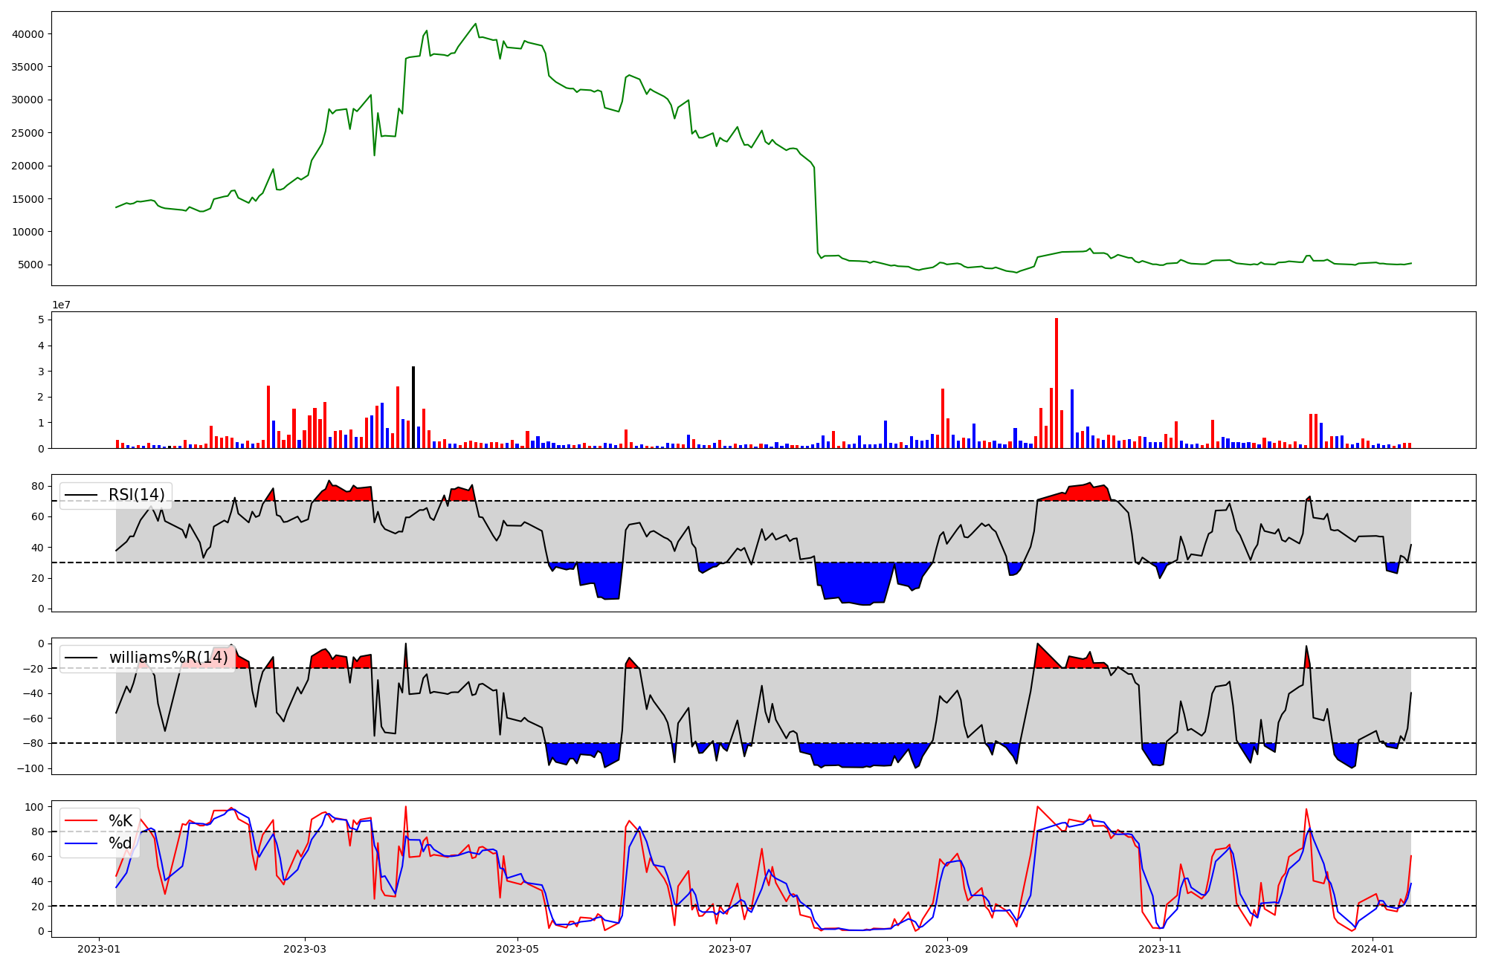
Task: Click the %d legend text
Action: pyautogui.click(x=120, y=843)
